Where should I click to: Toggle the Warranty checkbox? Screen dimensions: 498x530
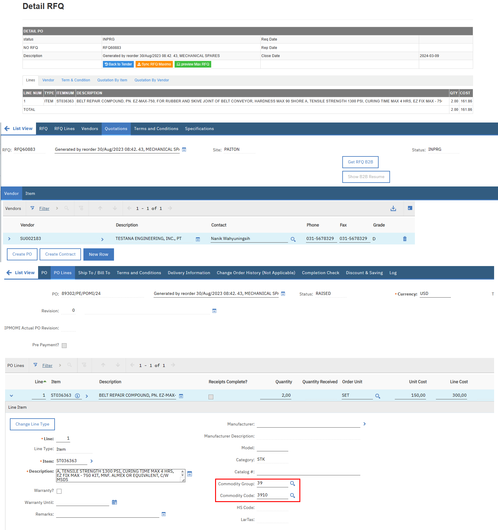click(x=59, y=491)
